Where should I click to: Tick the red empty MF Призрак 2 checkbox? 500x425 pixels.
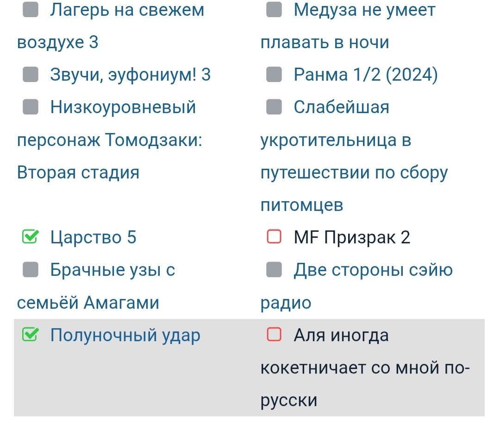[x=274, y=237]
